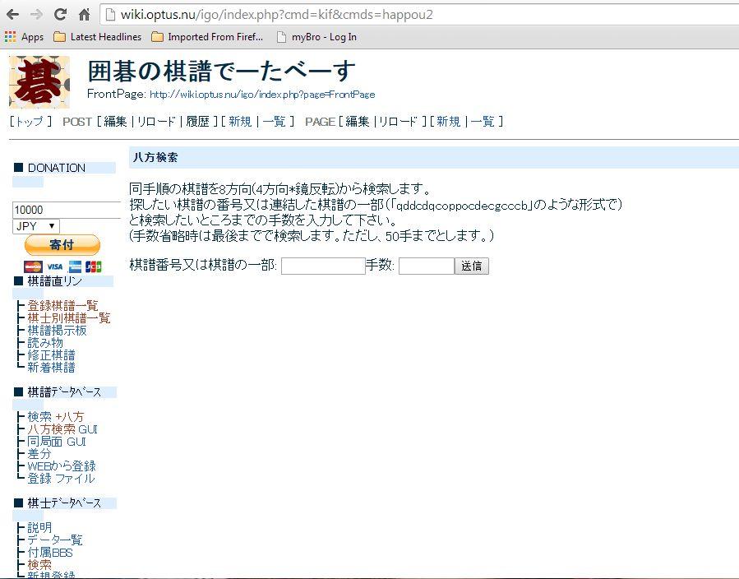Image resolution: width=739 pixels, height=579 pixels.
Task: Open the JPY currency dropdown
Action: click(x=36, y=226)
